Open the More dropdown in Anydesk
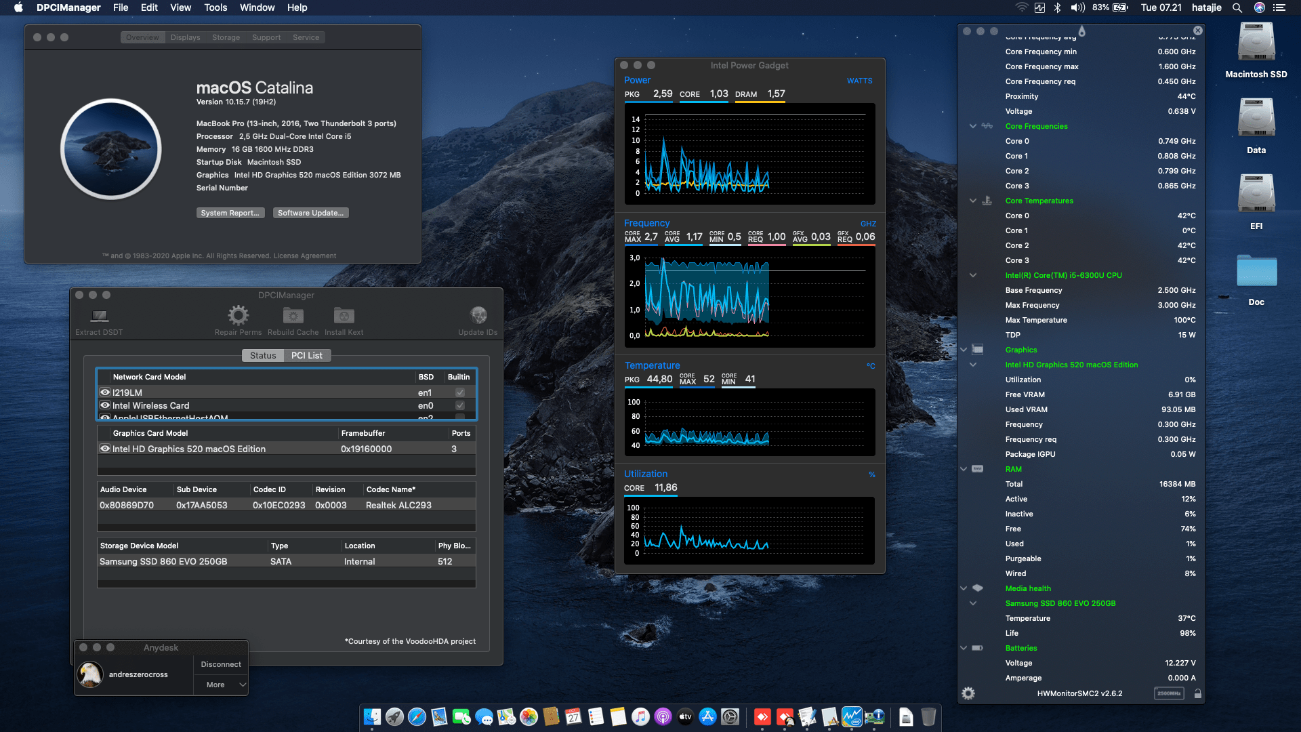This screenshot has width=1301, height=732. coord(220,685)
